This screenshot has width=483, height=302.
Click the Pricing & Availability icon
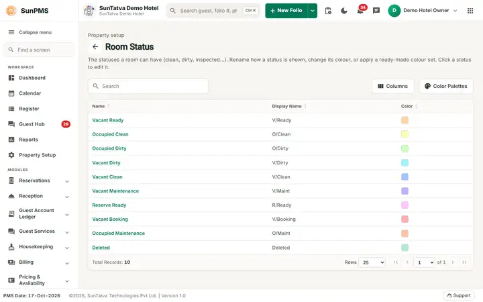[11, 280]
